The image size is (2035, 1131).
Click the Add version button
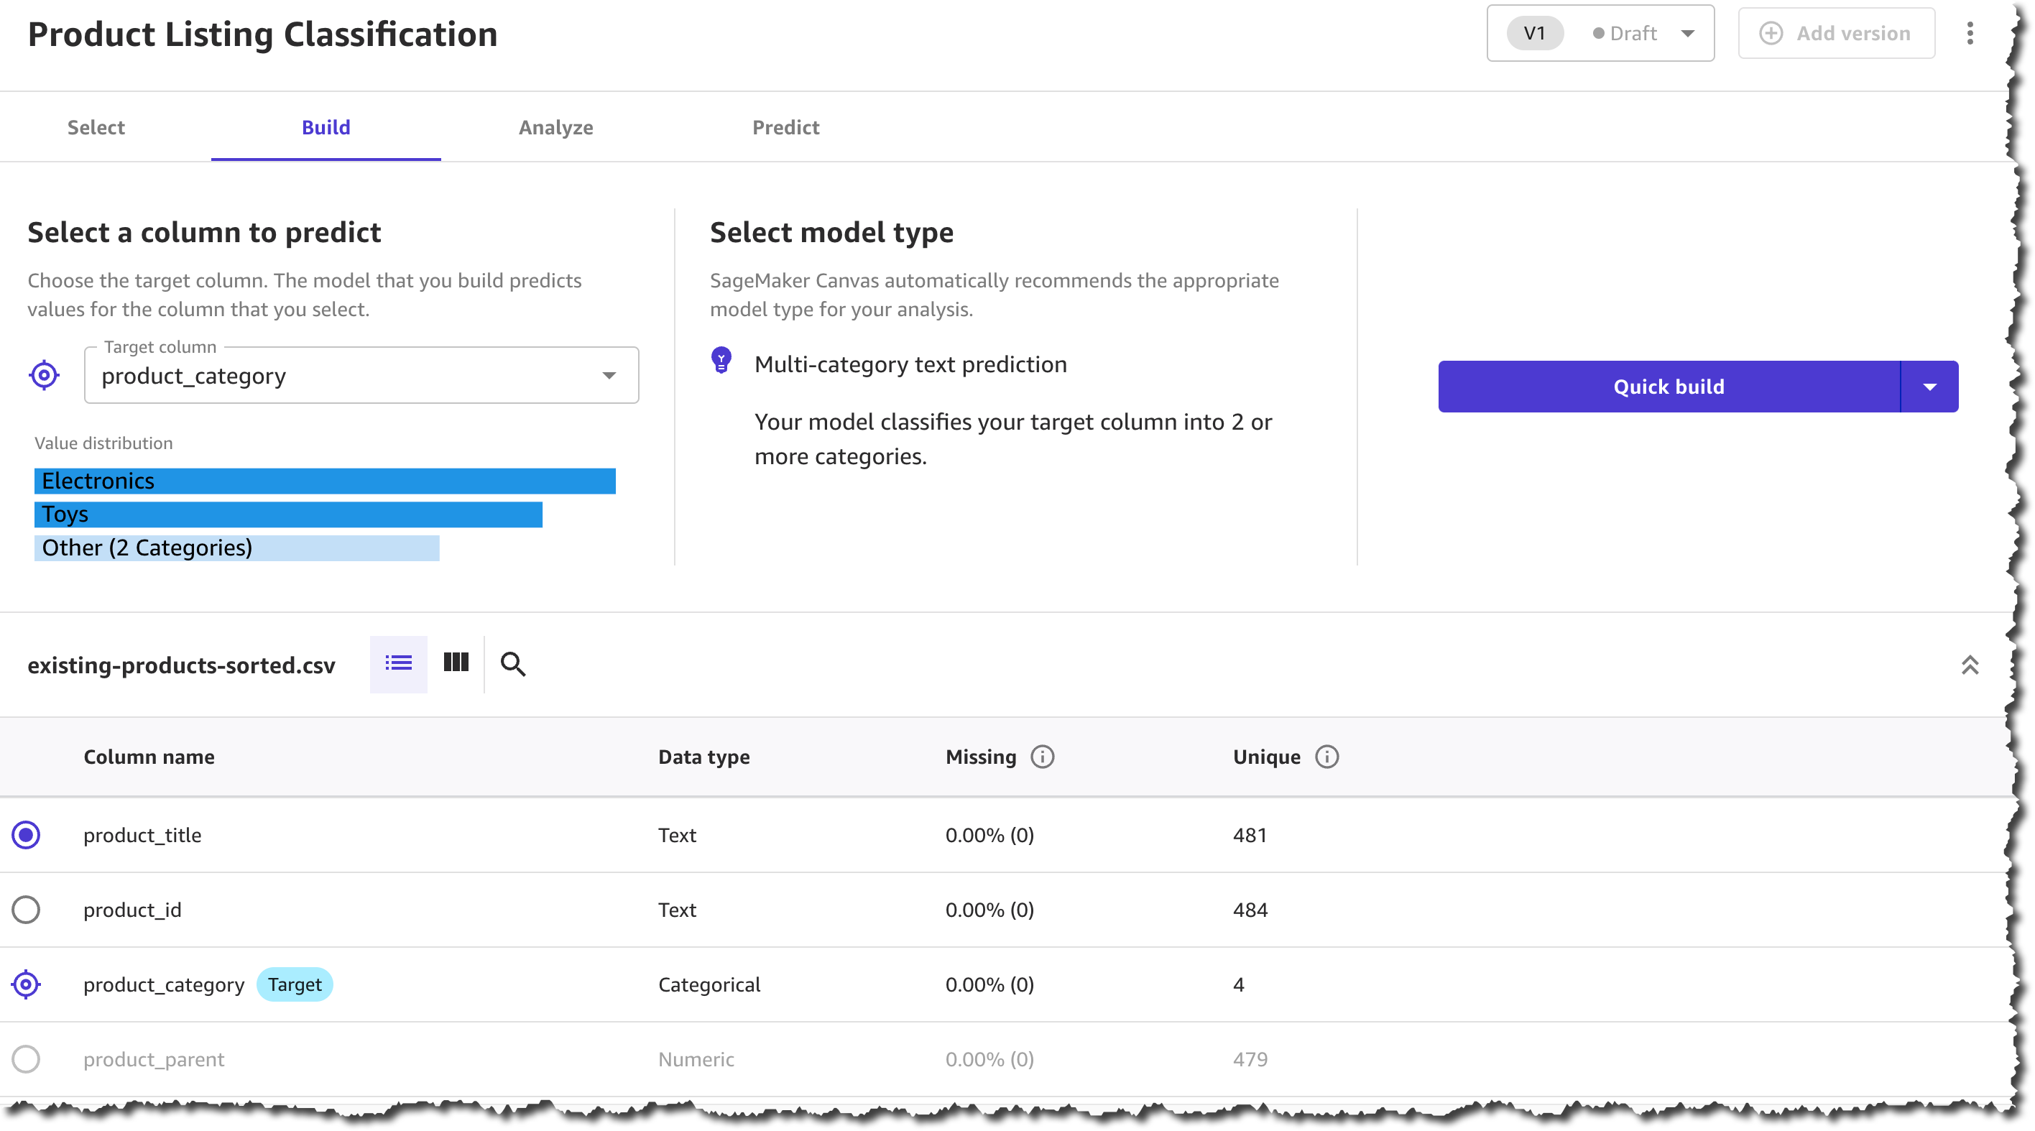(x=1836, y=33)
